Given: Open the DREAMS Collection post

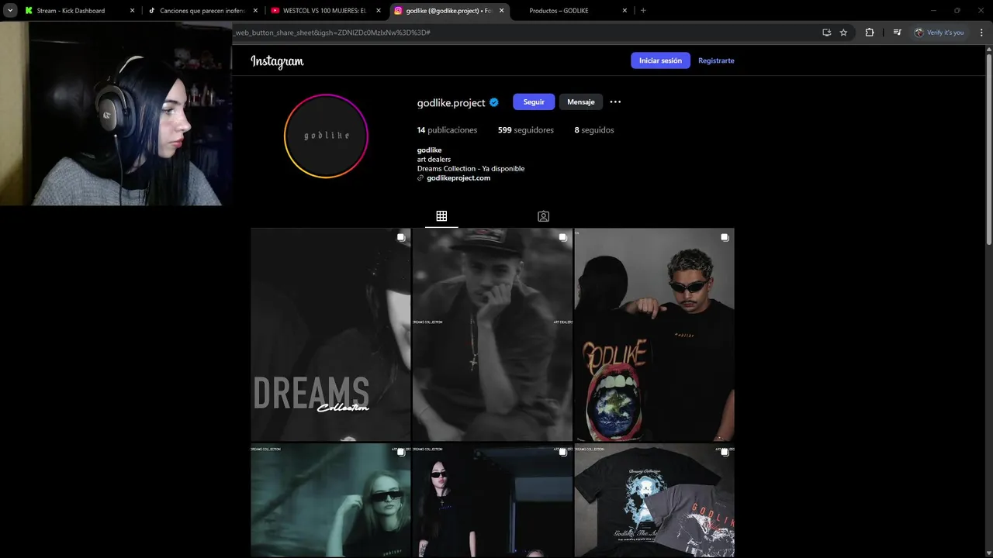Looking at the screenshot, I should point(330,335).
